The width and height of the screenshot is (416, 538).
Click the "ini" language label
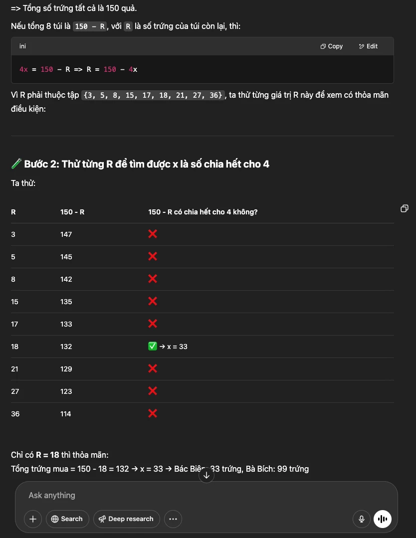coord(23,46)
